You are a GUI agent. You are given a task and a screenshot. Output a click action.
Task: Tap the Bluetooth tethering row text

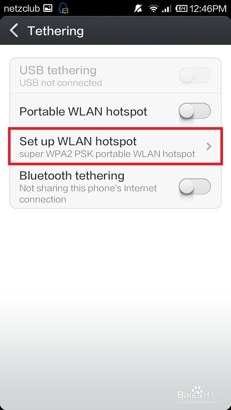[x=88, y=187]
